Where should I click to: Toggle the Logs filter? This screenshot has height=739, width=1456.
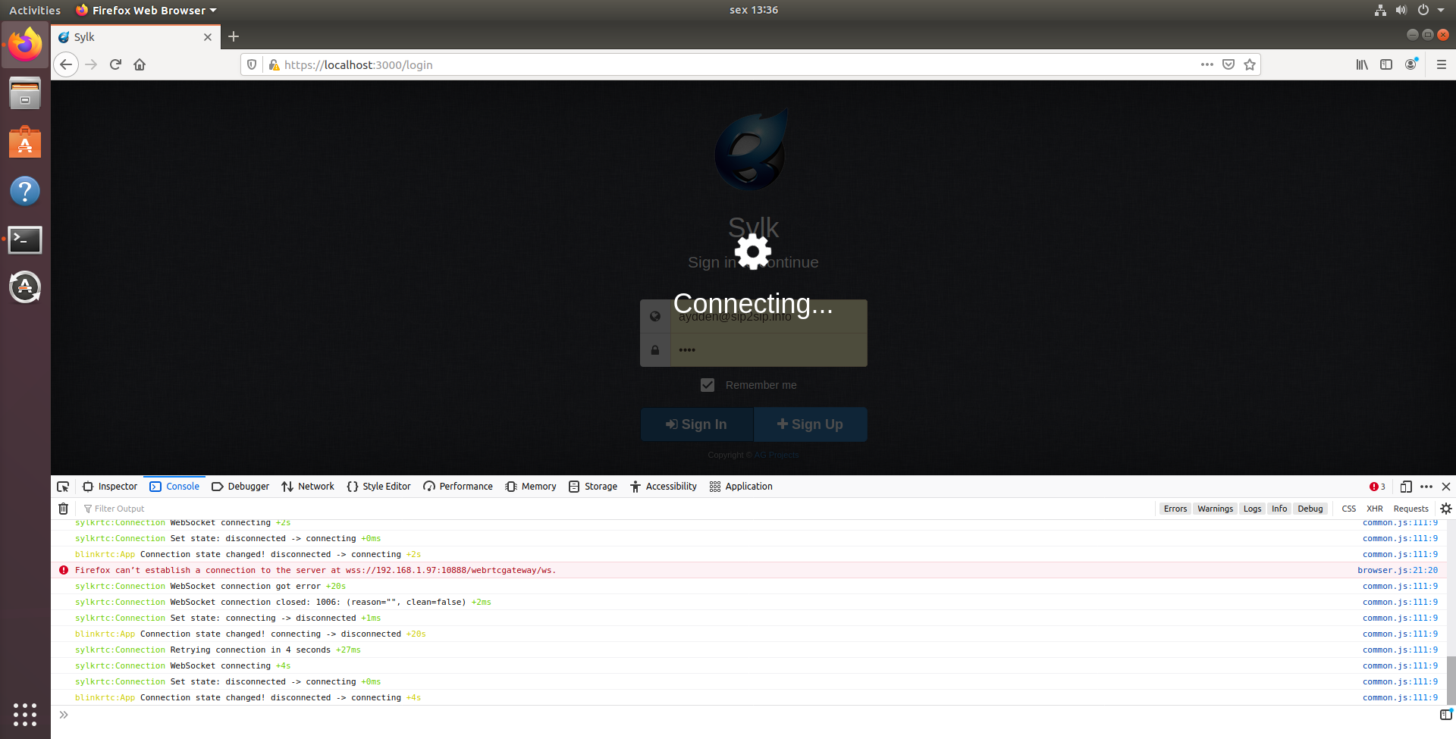tap(1252, 509)
